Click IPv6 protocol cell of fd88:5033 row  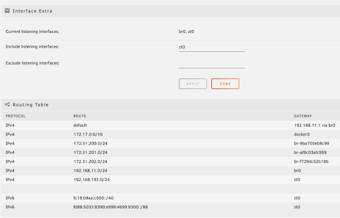[10, 207]
